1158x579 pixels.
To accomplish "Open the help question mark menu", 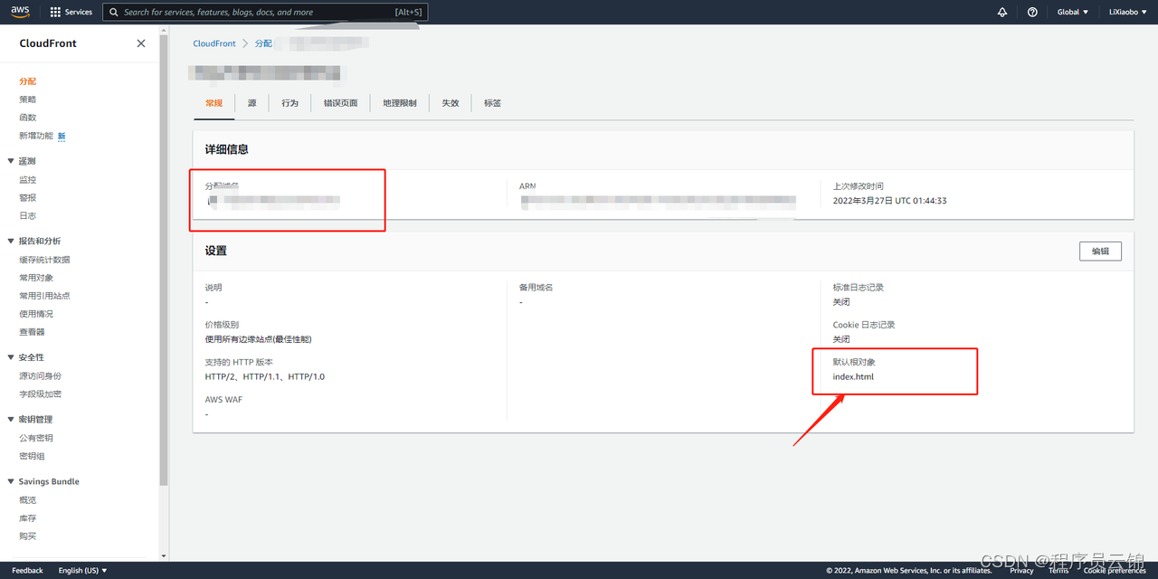I will pyautogui.click(x=1032, y=12).
